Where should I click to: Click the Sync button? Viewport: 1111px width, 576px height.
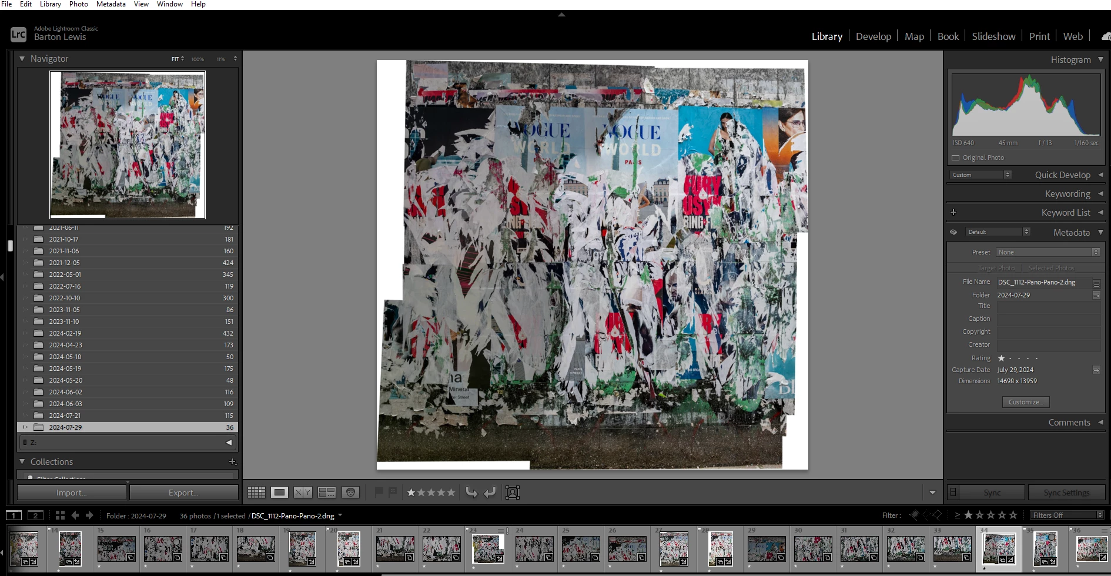click(992, 493)
